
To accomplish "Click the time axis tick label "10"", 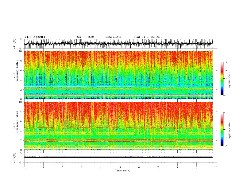I will (216, 167).
